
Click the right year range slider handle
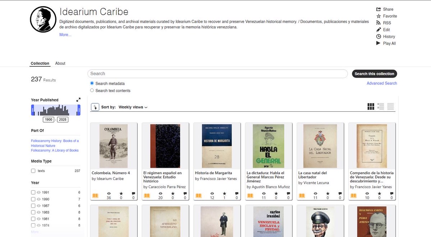click(79, 110)
